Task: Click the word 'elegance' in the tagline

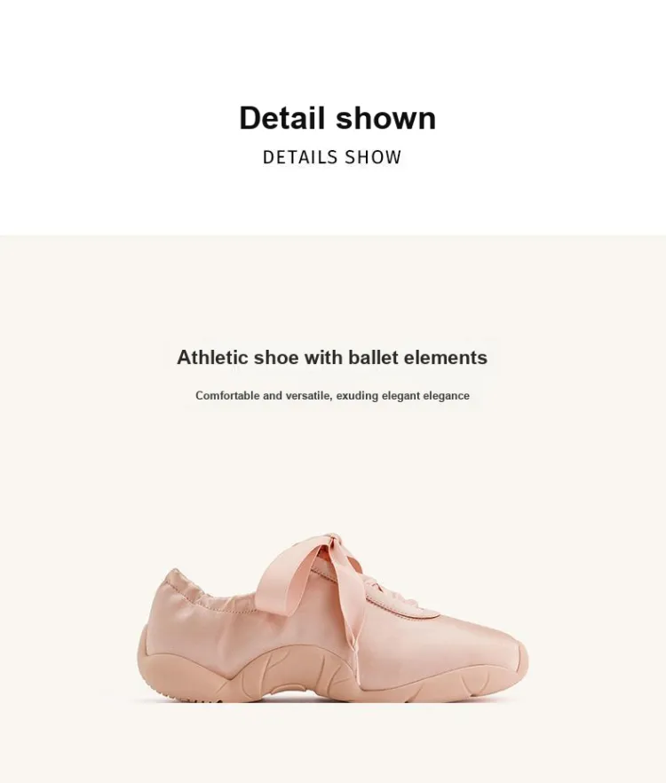Action: pos(446,396)
